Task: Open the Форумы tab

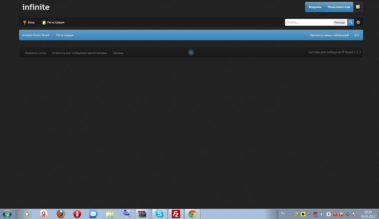Action: coord(315,7)
